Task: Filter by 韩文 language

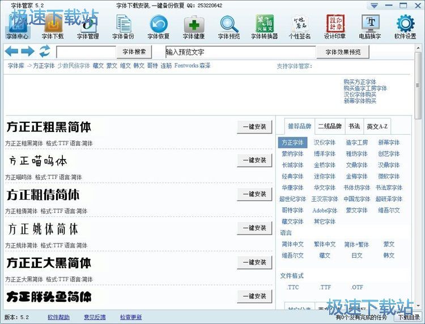Action: pyautogui.click(x=389, y=255)
